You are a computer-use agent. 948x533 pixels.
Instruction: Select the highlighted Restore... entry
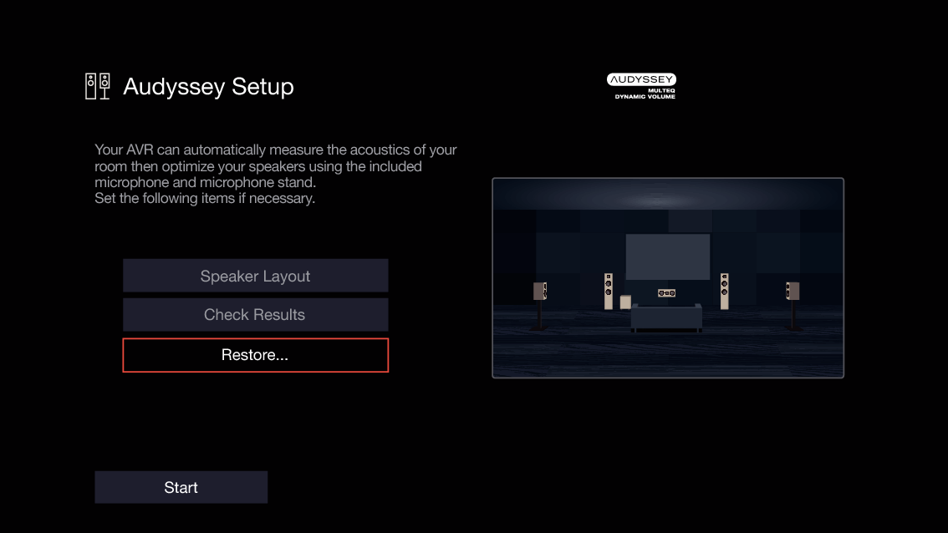(255, 355)
